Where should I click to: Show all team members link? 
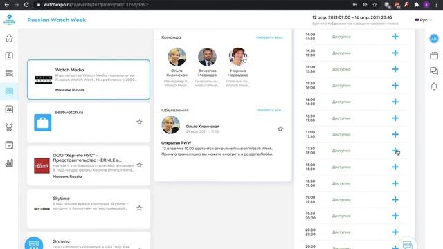[x=270, y=37]
